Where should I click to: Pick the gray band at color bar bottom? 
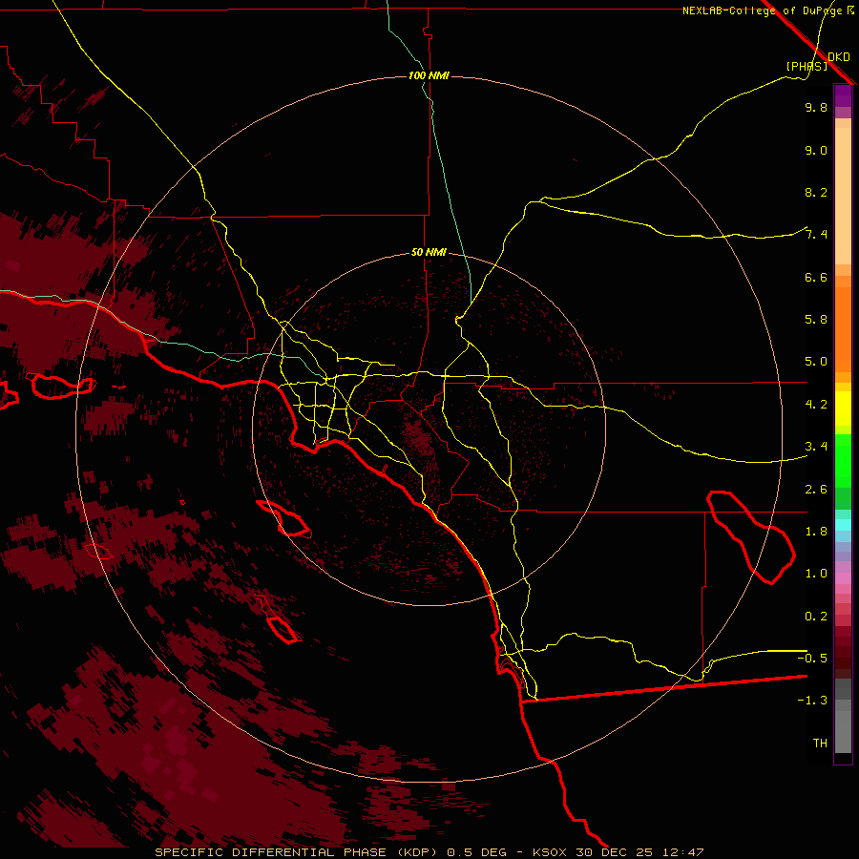click(843, 731)
